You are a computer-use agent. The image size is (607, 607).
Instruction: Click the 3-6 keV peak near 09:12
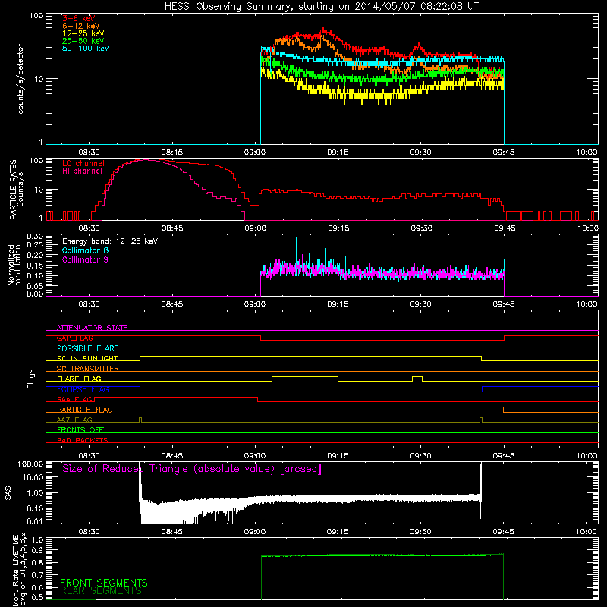click(323, 30)
